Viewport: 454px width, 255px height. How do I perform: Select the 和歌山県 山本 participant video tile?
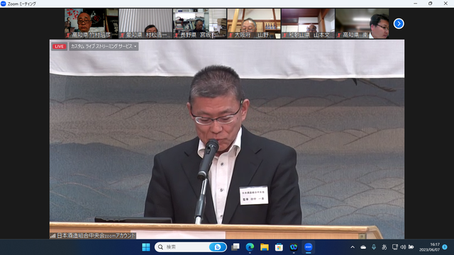tap(308, 23)
